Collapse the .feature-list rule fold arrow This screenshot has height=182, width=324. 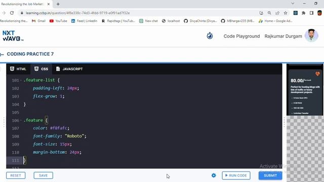coord(21,80)
